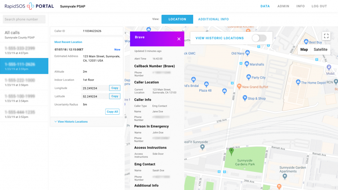Click Sarah Doe emergency contact name
338x190 pixels.
158,171
